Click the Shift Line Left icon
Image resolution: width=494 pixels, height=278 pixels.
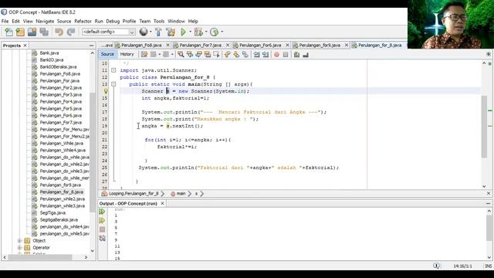pos(257,55)
